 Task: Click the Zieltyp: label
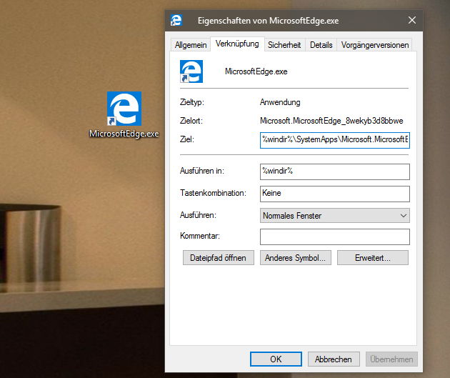[x=191, y=102]
